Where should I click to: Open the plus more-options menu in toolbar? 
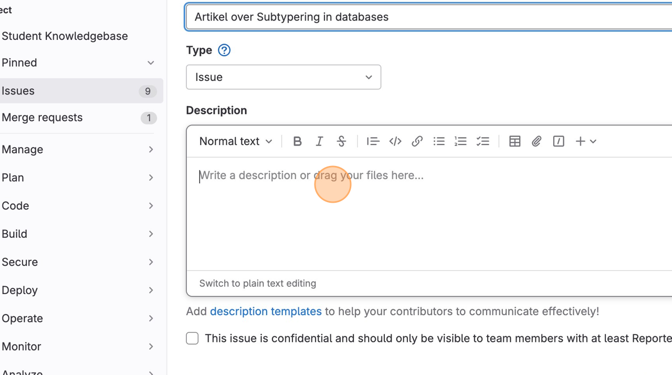[586, 141]
